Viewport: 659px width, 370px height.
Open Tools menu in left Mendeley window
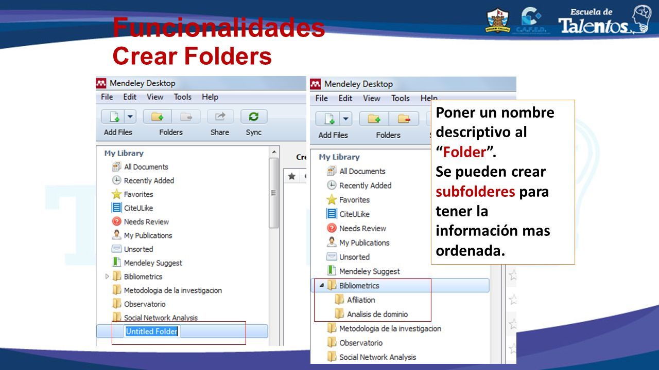182,97
